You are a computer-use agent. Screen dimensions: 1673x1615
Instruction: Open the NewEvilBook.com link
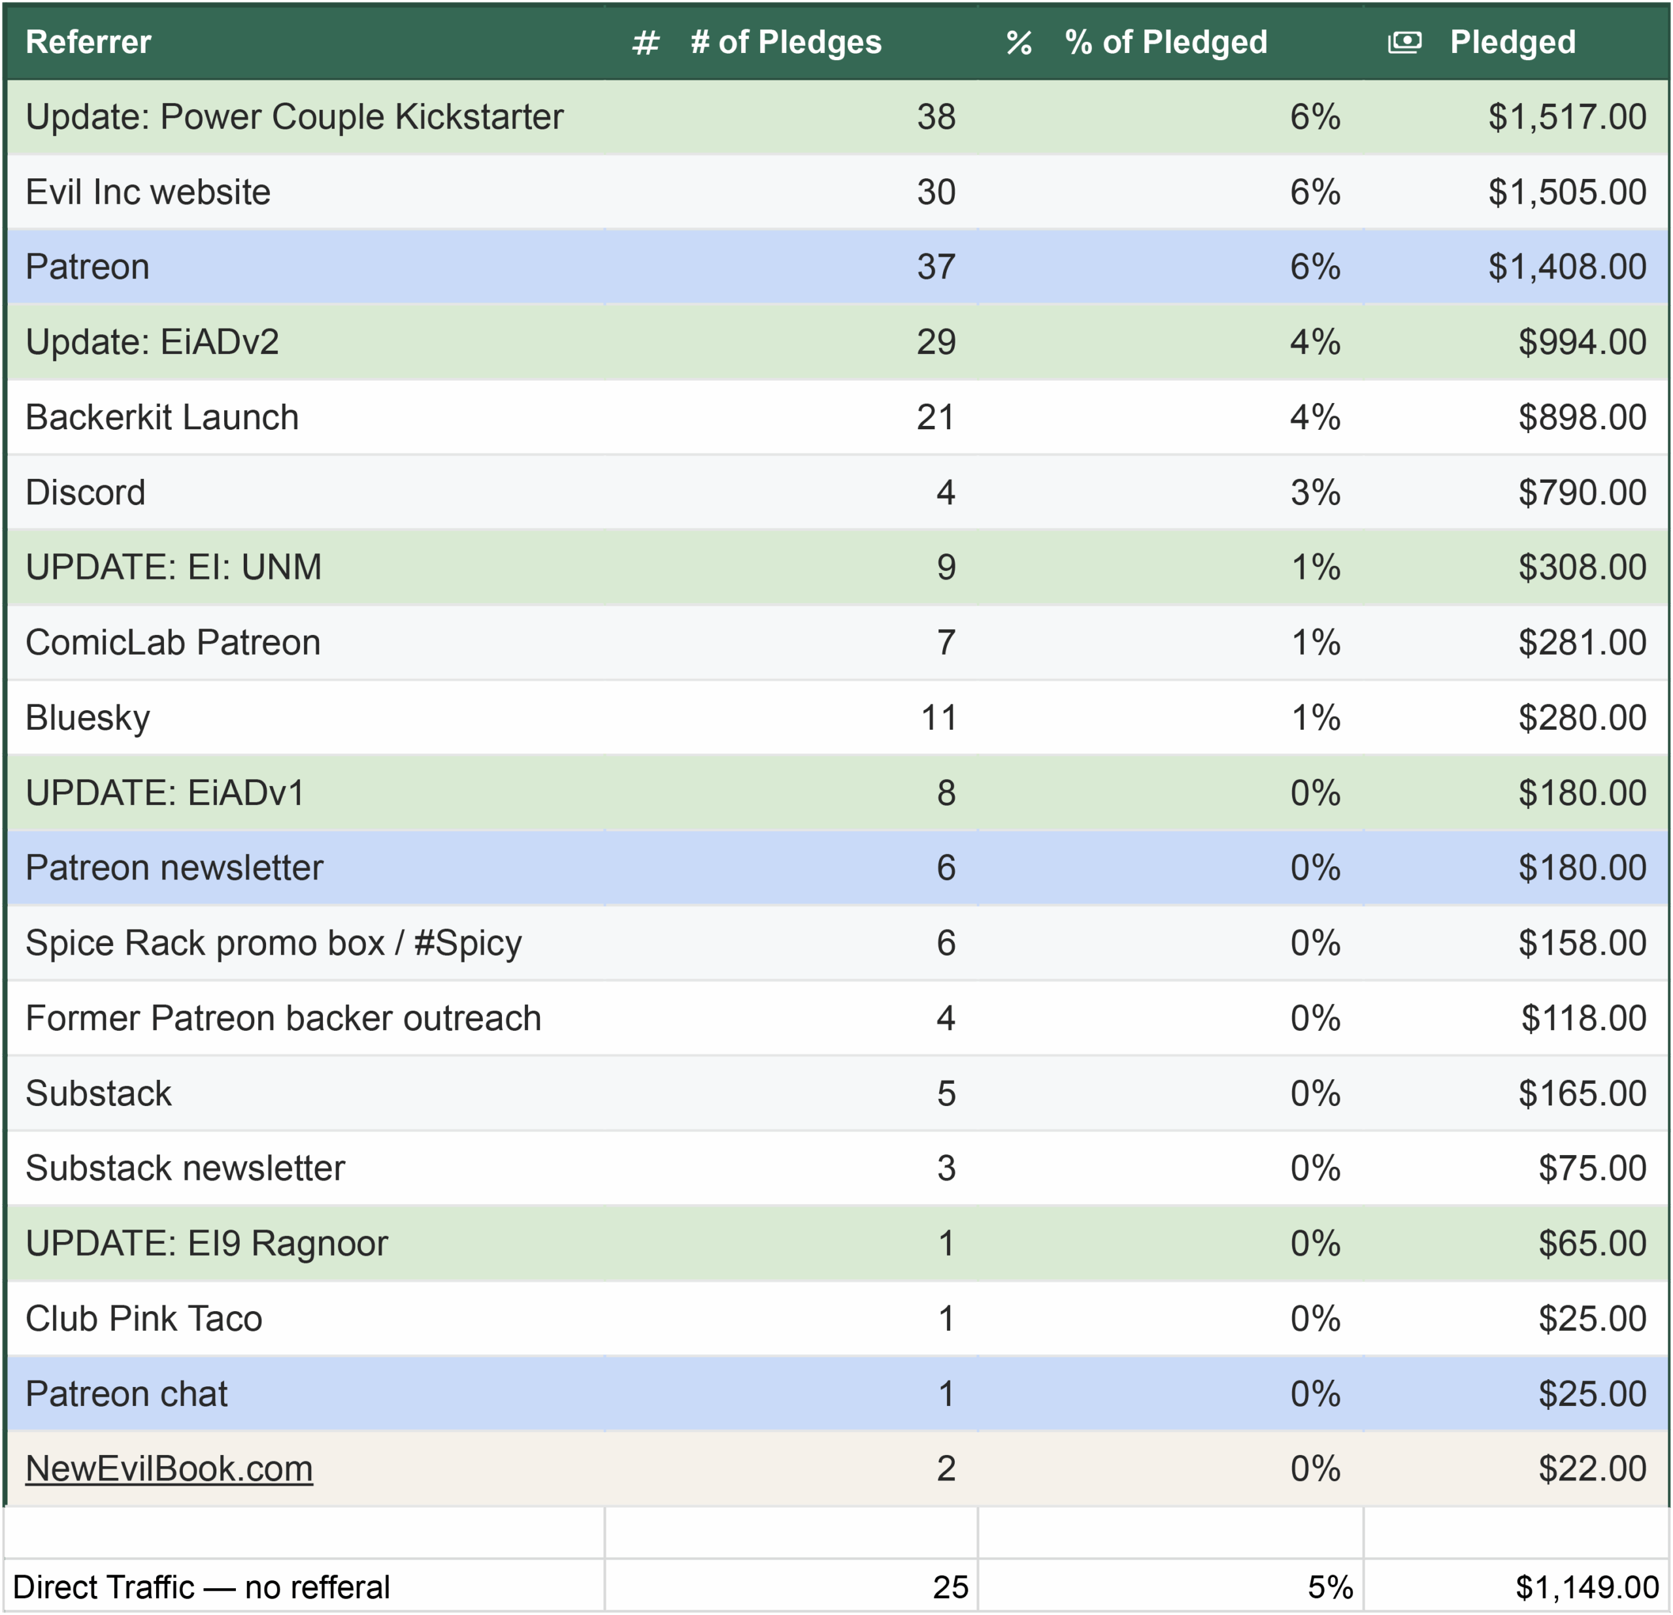[x=169, y=1468]
